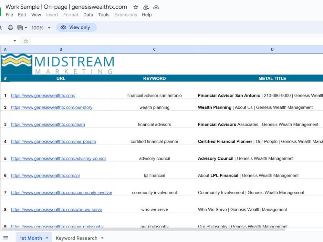Open genesiswealthtx.com homepage link
This screenshot has height=242, width=323.
[43, 96]
